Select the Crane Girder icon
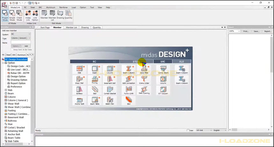This screenshot has height=147, width=274. point(144,80)
